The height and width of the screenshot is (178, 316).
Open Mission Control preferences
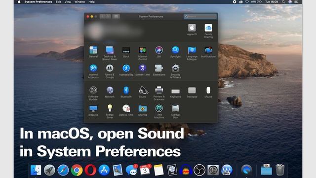[143, 53]
